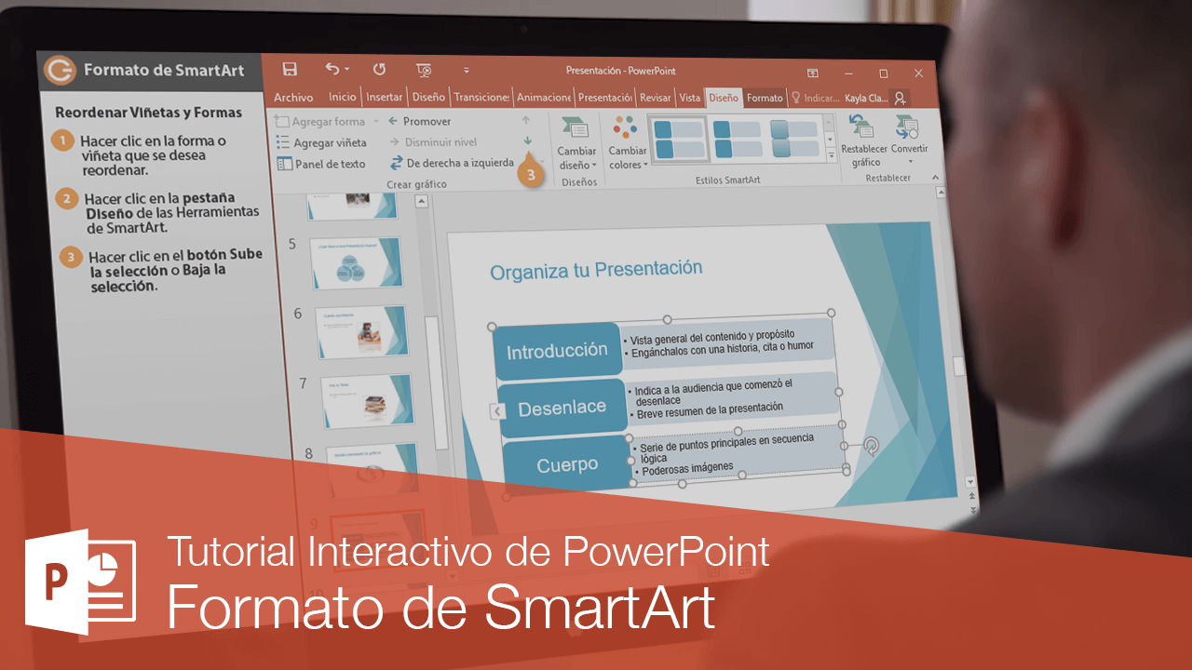This screenshot has height=670, width=1192.
Task: Select the Desenlace SmartArt shape
Action: [562, 408]
